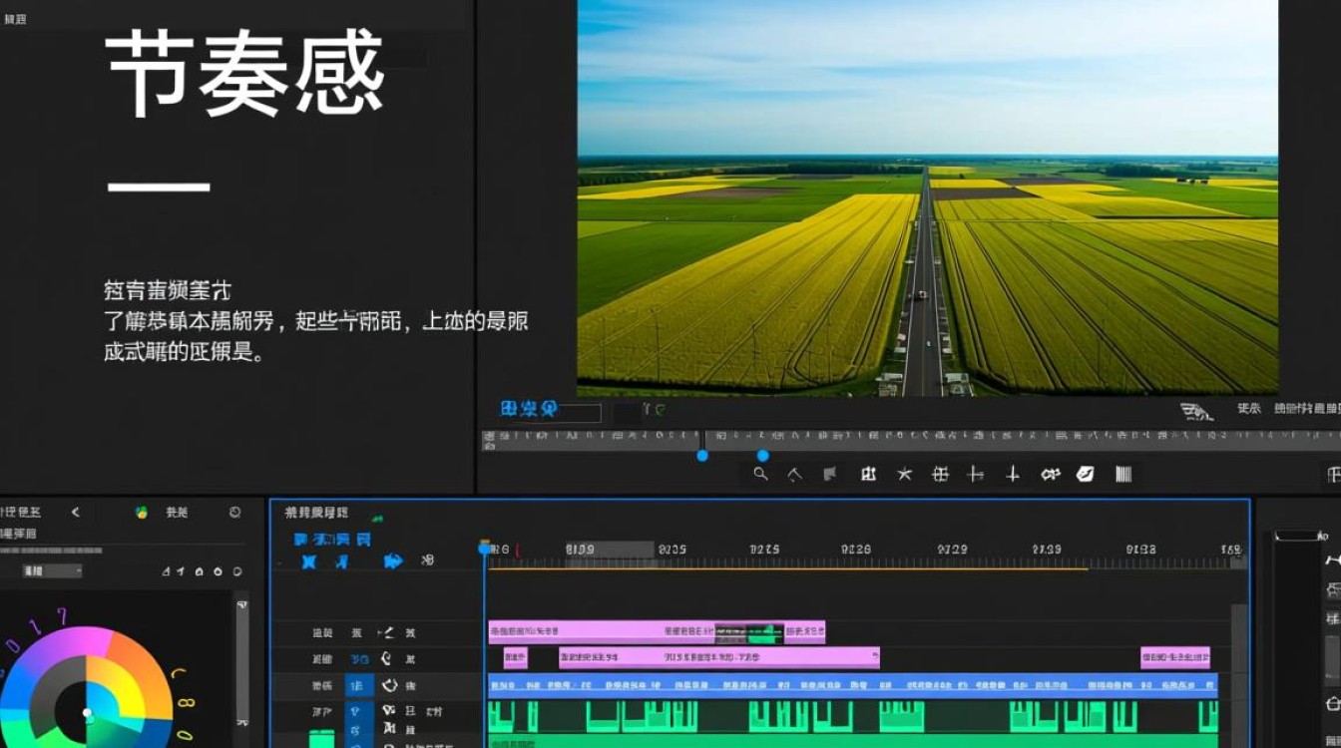Click the pen icon on the top timeline track header
The image size is (1341, 748).
coord(385,632)
